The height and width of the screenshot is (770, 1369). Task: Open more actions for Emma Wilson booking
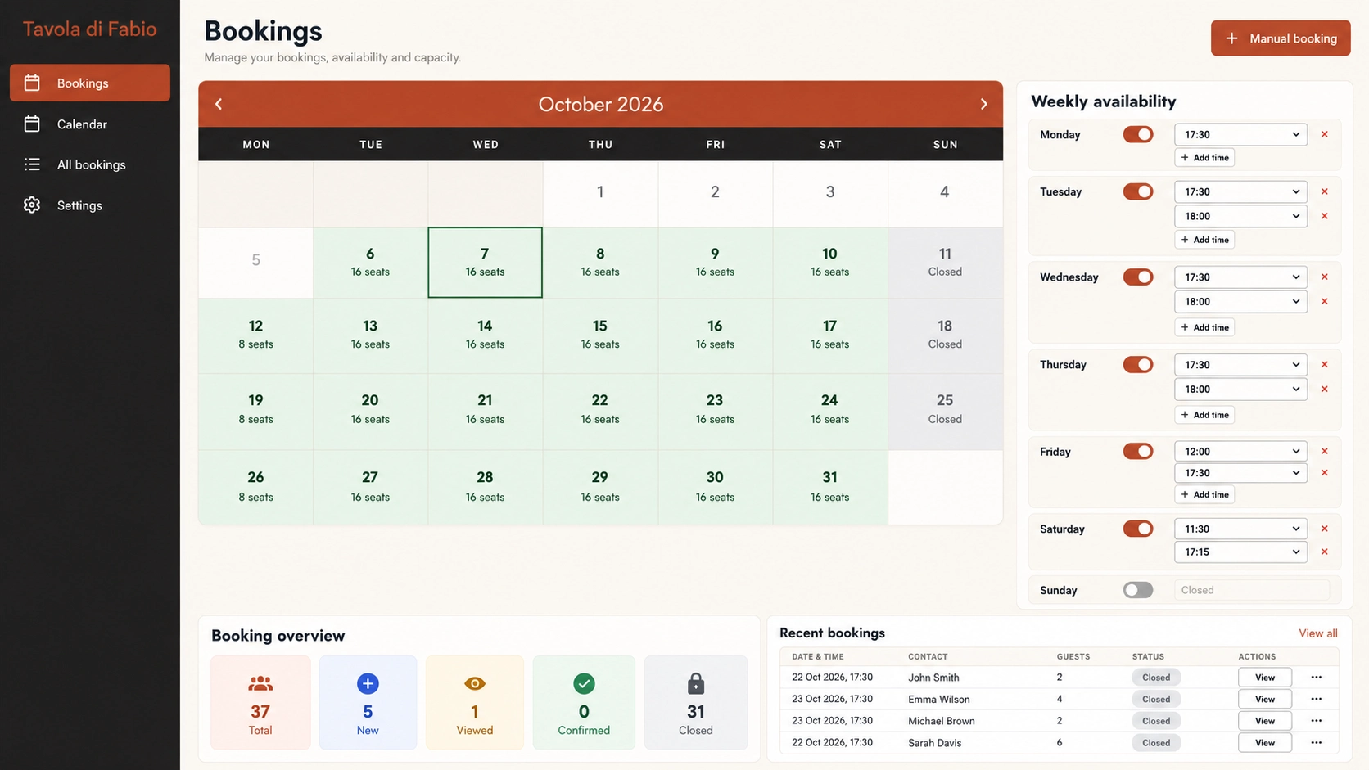click(1316, 699)
